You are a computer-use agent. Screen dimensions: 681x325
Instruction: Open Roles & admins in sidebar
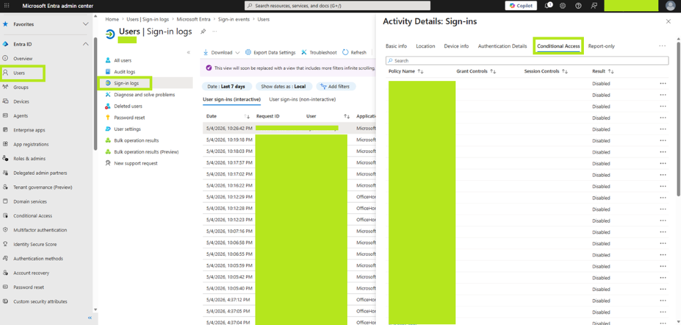pyautogui.click(x=29, y=159)
